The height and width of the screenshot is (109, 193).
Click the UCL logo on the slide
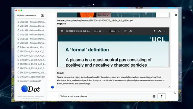(157, 39)
